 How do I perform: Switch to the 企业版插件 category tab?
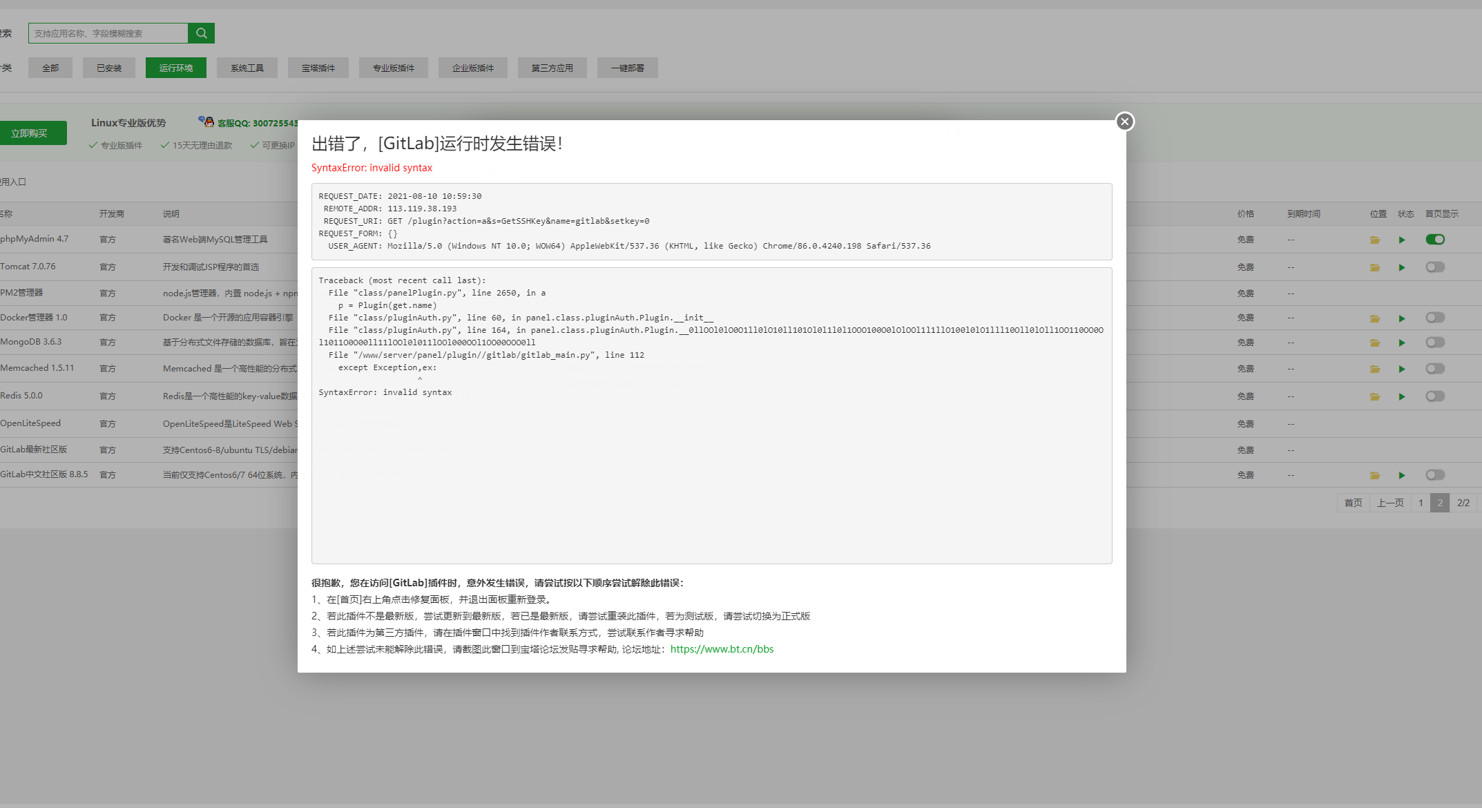473,68
